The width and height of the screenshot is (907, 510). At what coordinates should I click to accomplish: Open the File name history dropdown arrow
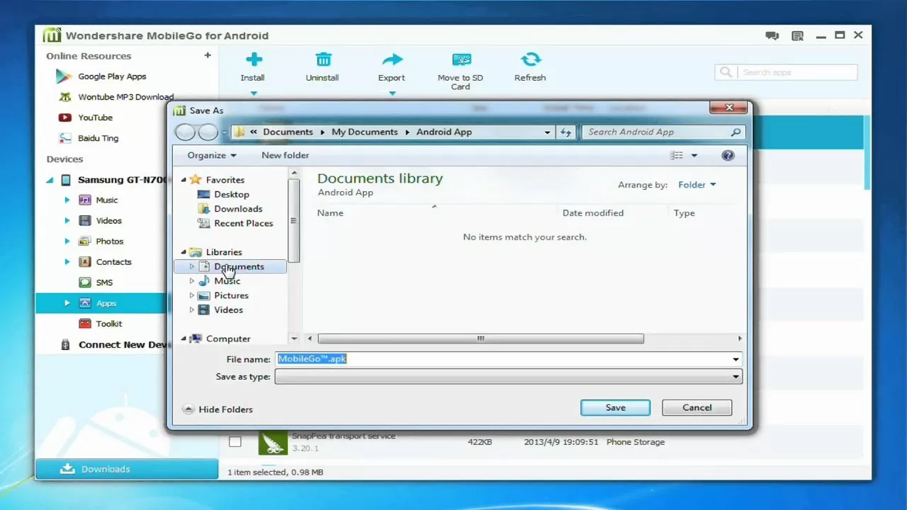click(736, 359)
